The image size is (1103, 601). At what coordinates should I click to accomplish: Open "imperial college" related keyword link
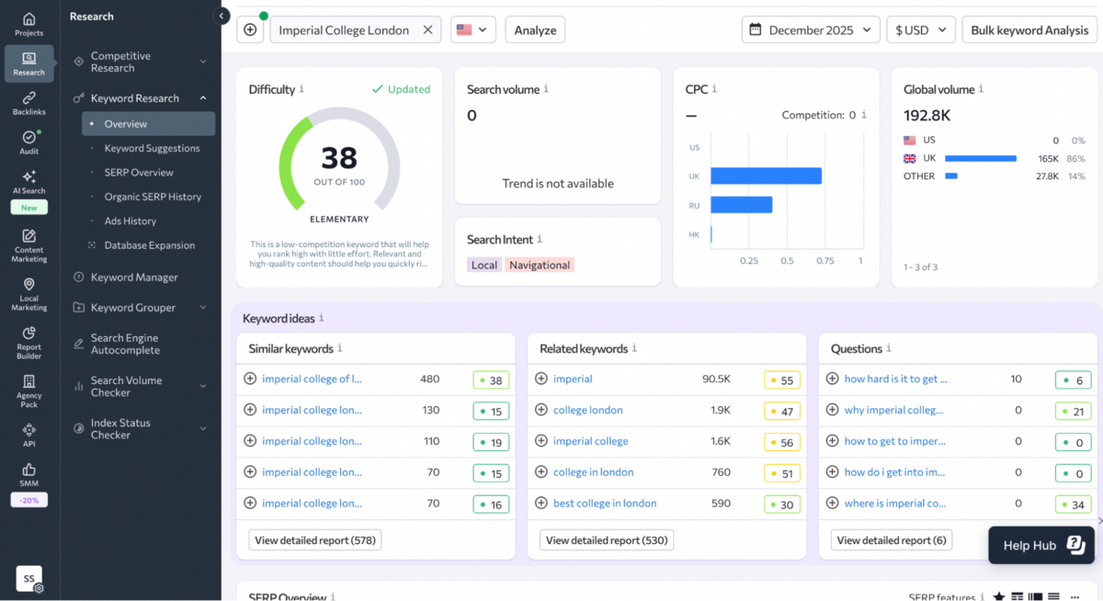click(591, 441)
